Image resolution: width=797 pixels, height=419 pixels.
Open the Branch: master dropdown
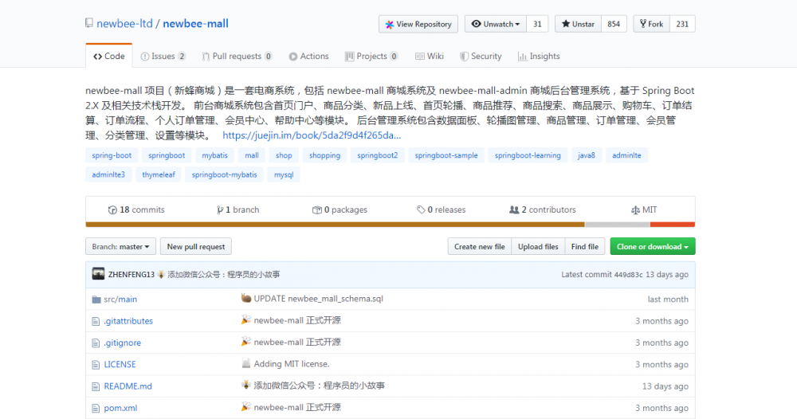pyautogui.click(x=120, y=246)
